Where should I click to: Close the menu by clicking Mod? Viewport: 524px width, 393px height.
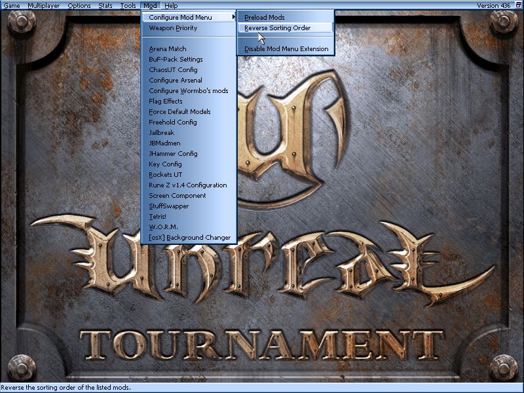[x=150, y=5]
